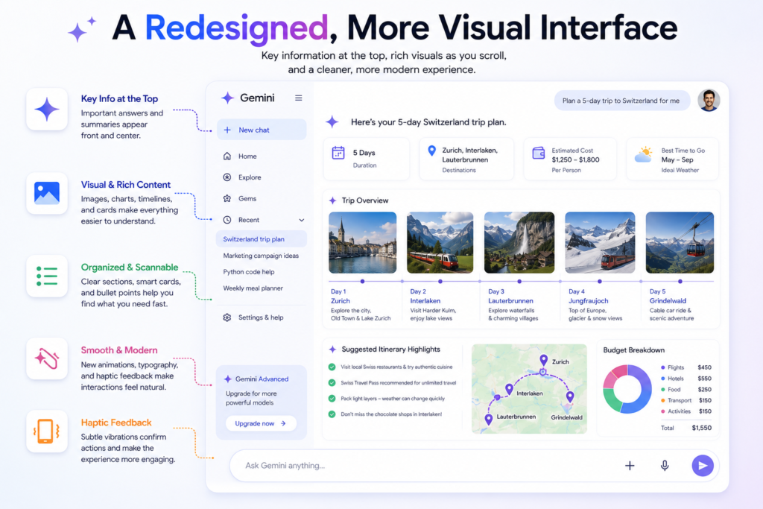
Task: Click the 'Total $1,550' budget row
Action: pyautogui.click(x=686, y=428)
